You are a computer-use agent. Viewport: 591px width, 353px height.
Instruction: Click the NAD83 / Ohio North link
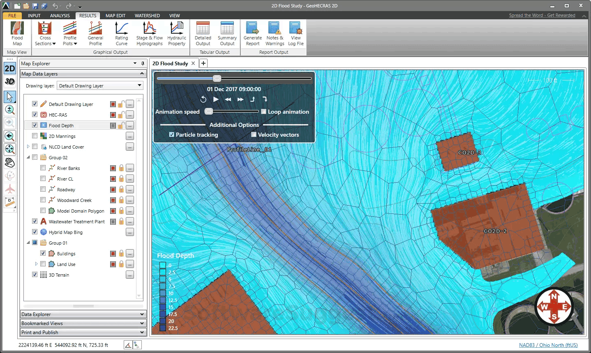tap(548, 345)
